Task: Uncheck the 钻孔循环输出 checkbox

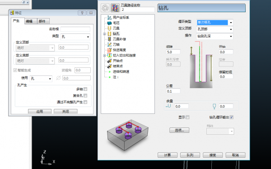Action: (x=232, y=117)
